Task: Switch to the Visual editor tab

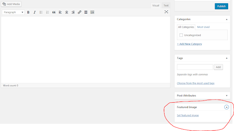Action: pos(156,5)
